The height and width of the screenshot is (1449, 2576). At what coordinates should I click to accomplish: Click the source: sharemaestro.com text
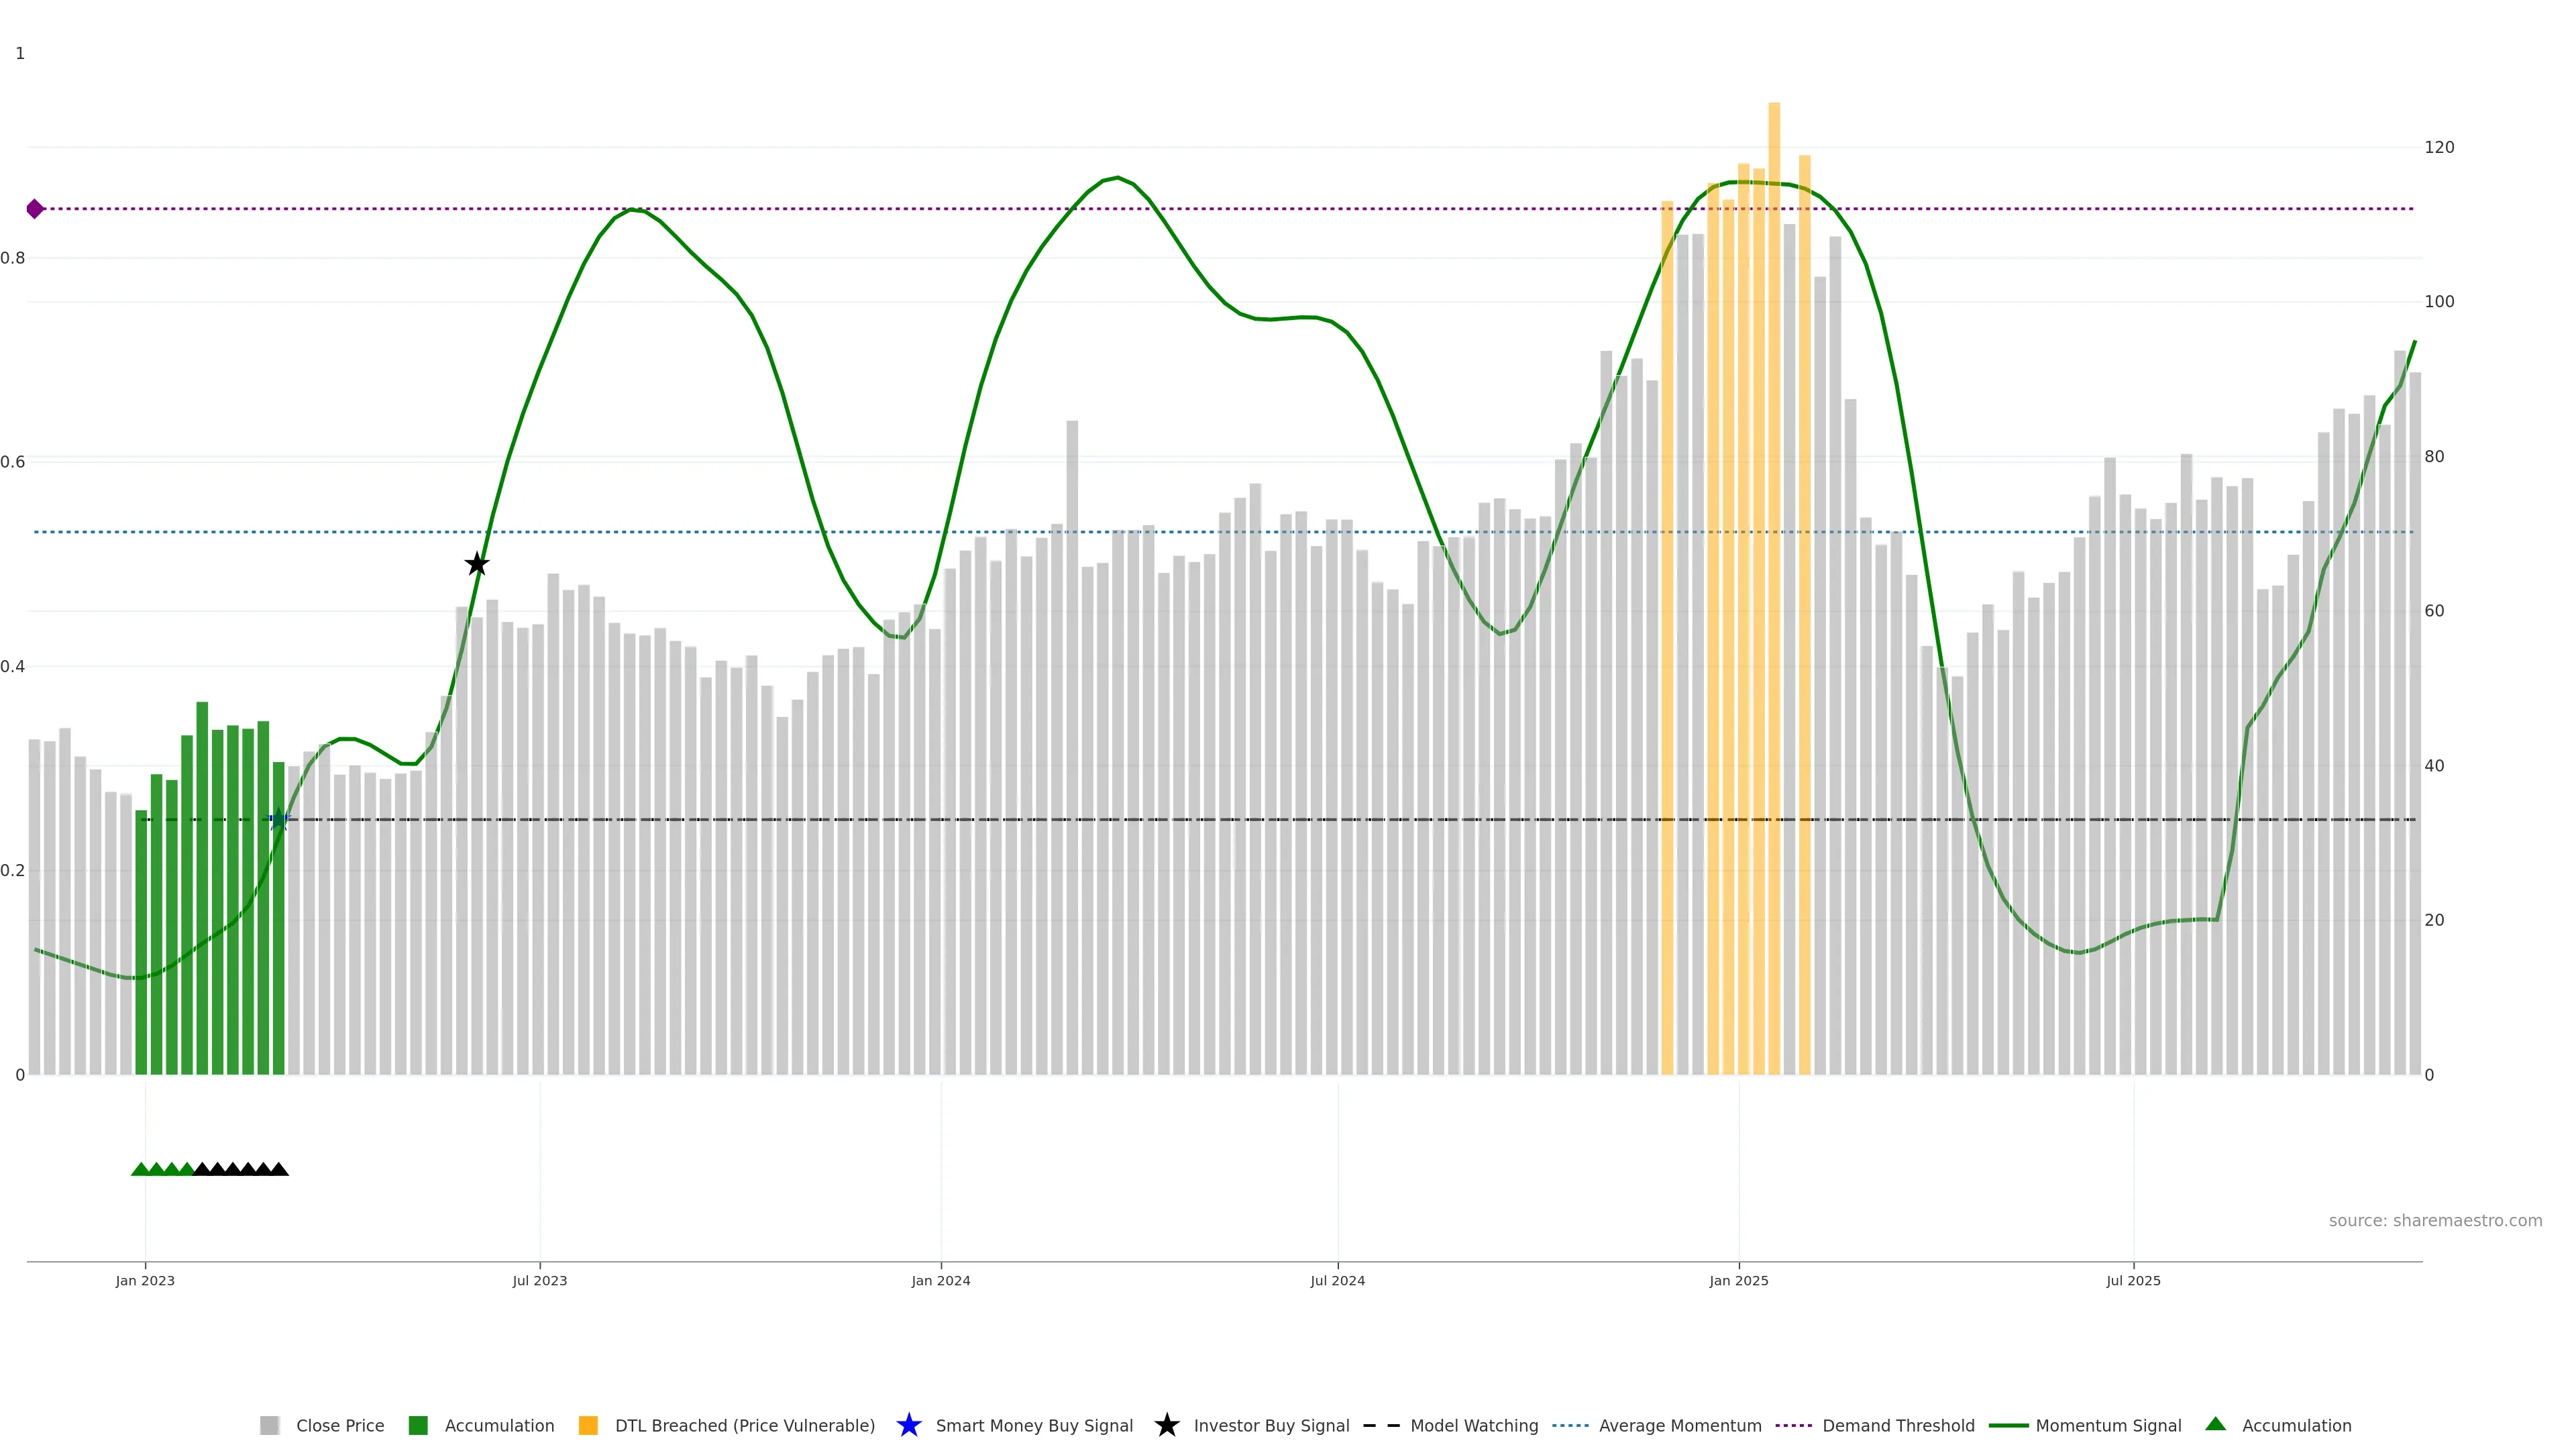click(x=2434, y=1221)
